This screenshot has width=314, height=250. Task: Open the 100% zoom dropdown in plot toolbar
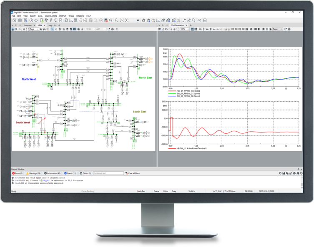pos(185,29)
